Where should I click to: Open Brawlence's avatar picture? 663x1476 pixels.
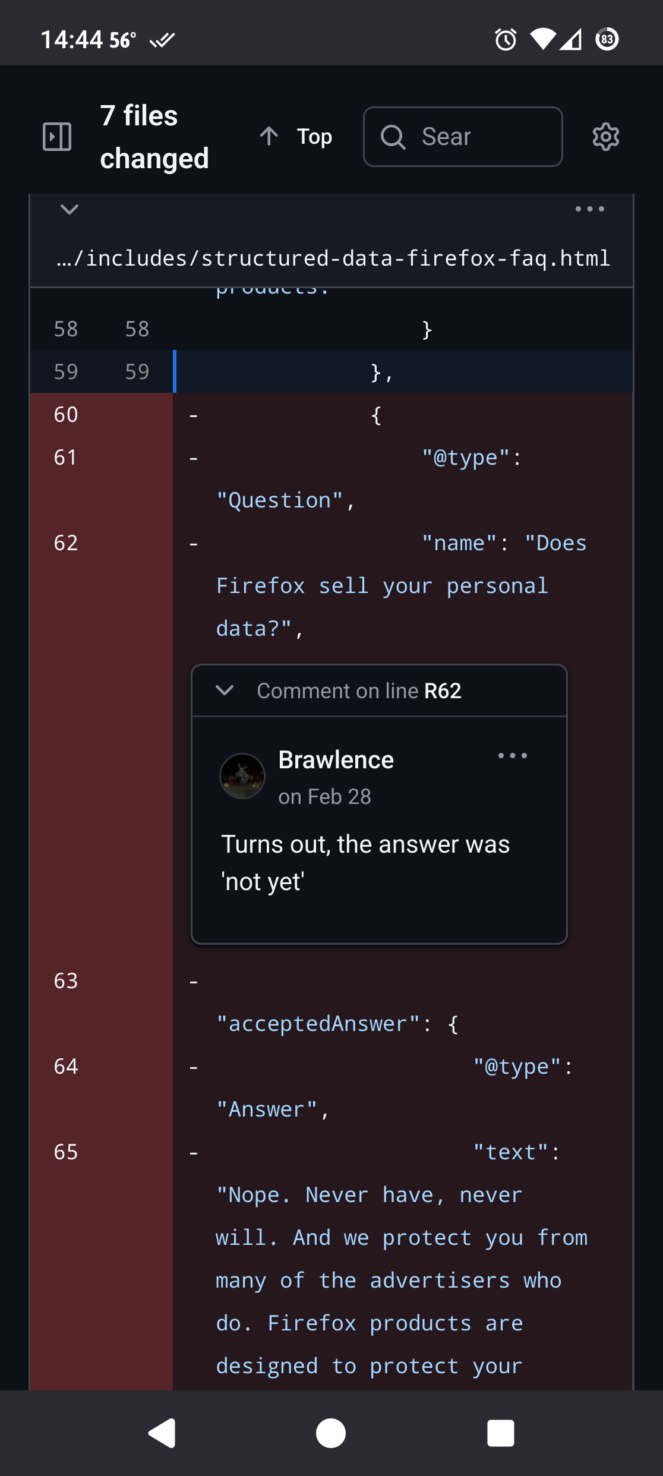coord(242,776)
